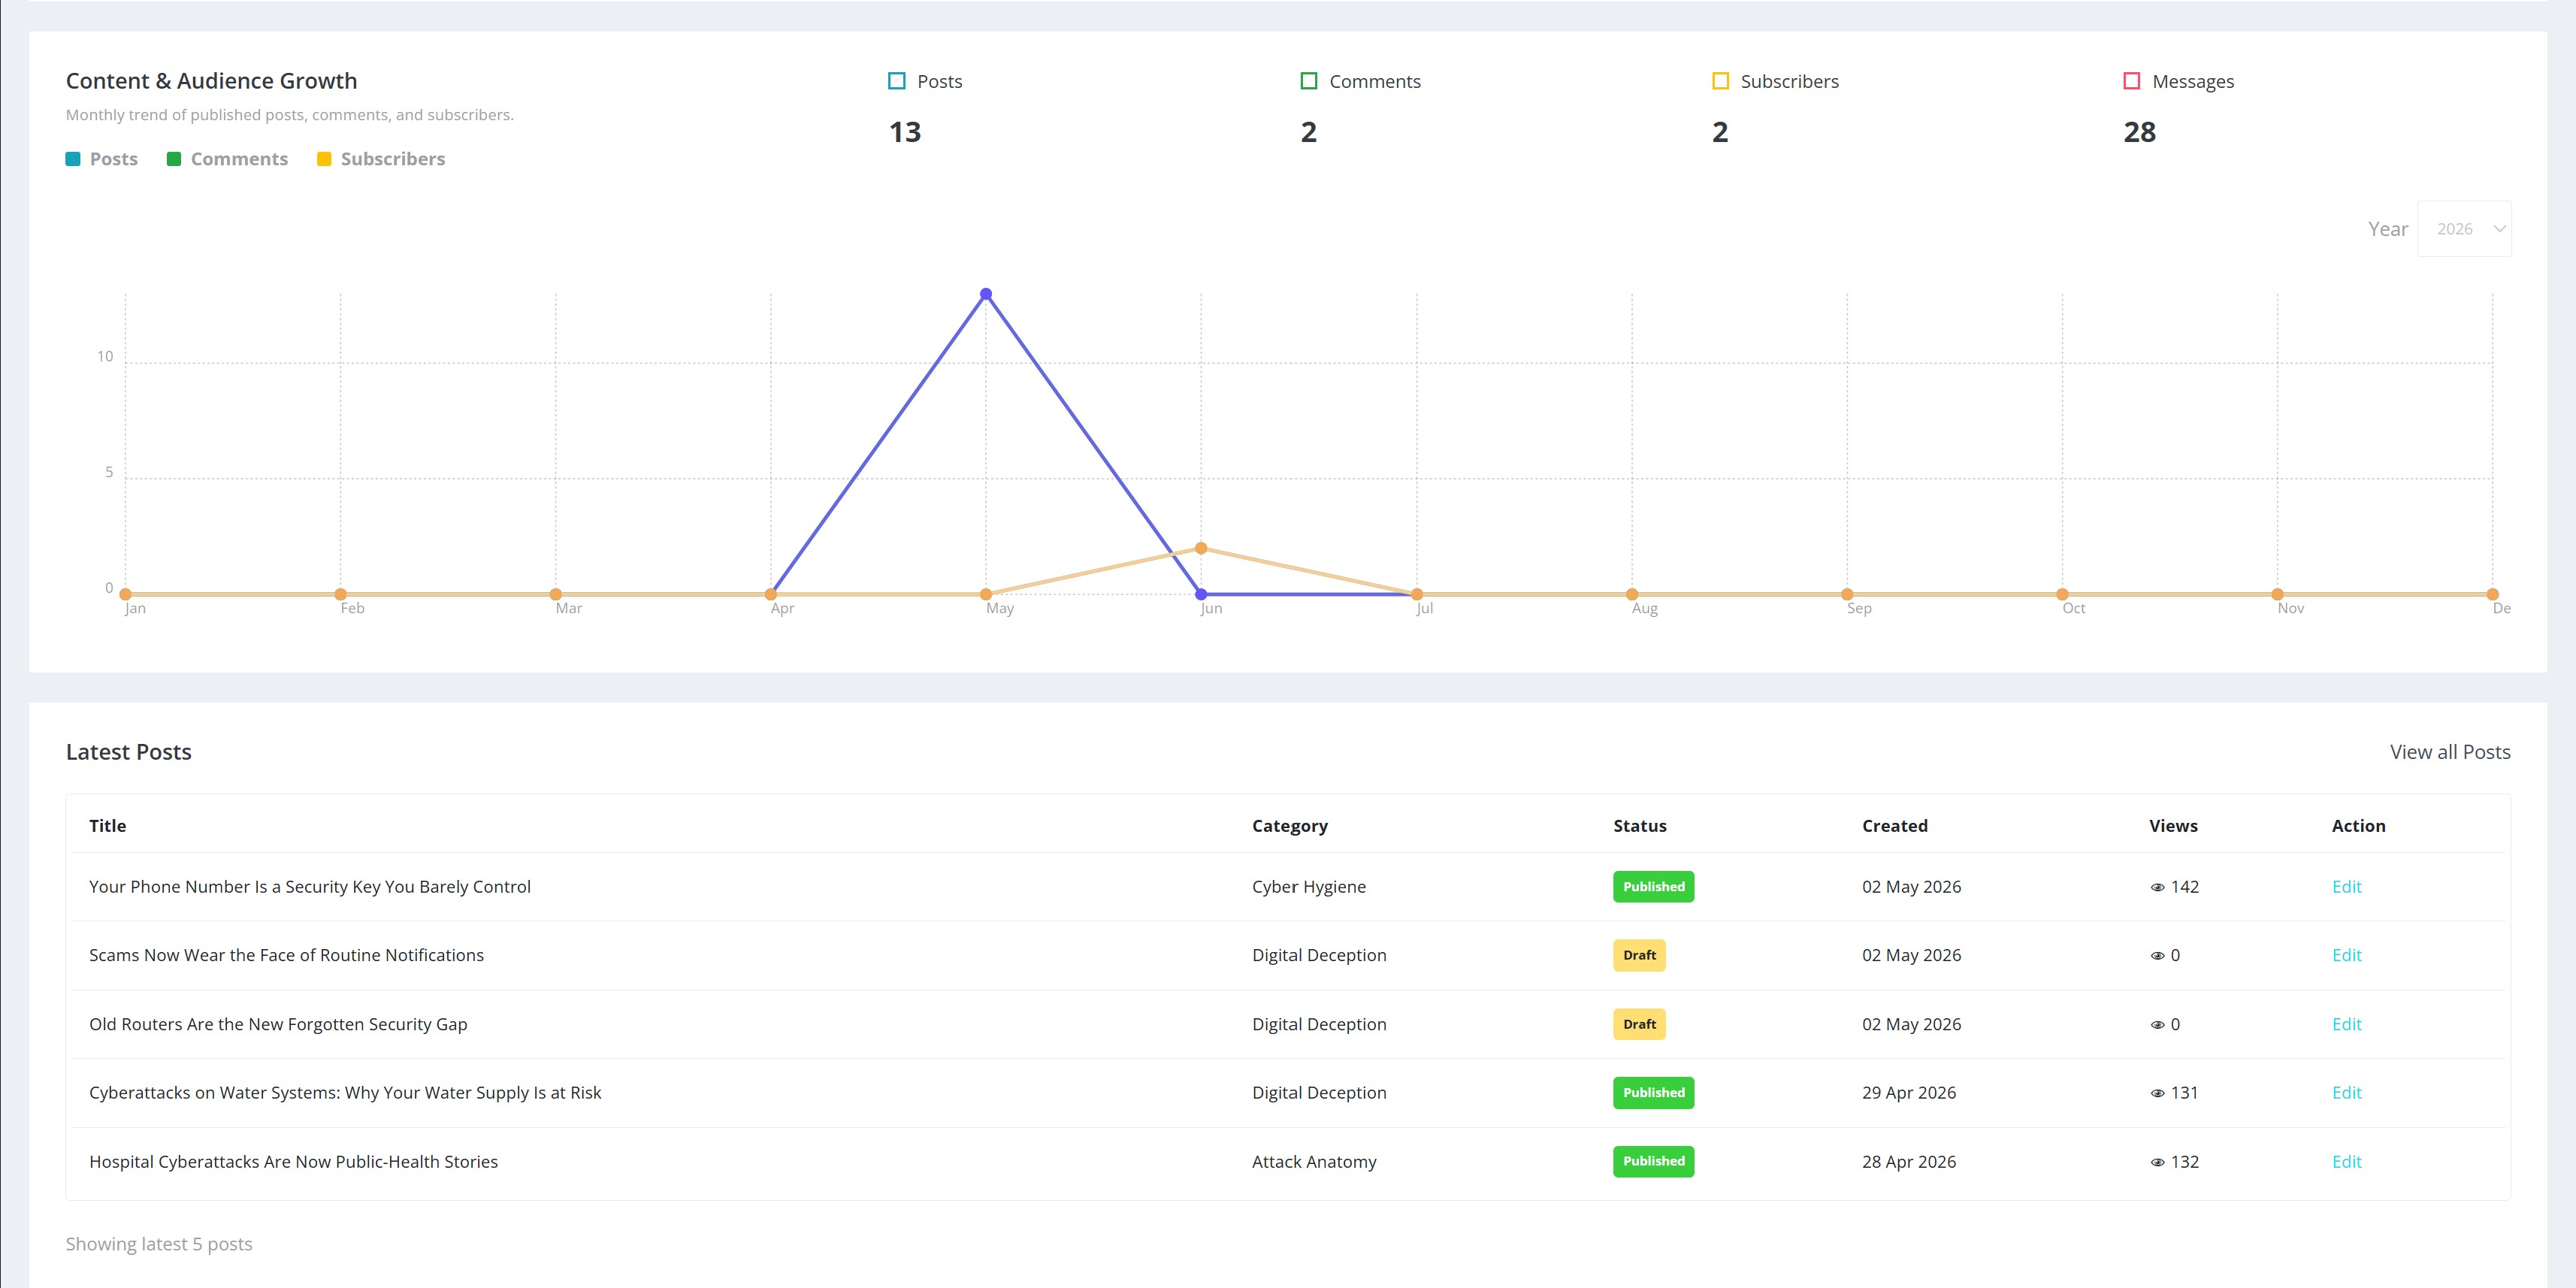Click the Action column header
The height and width of the screenshot is (1288, 2576).
click(x=2358, y=826)
